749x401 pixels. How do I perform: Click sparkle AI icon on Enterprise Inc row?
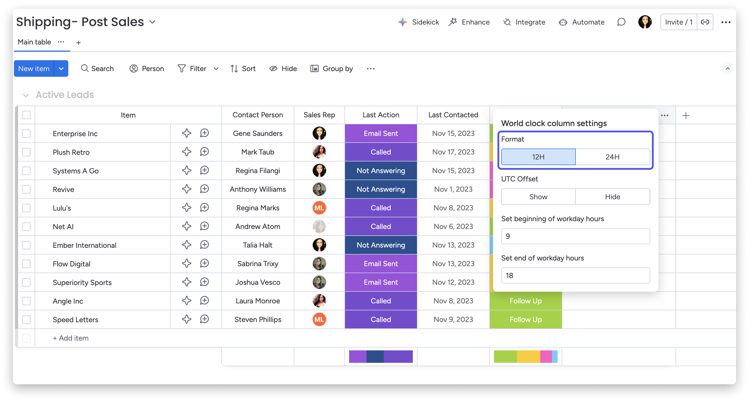(x=187, y=133)
